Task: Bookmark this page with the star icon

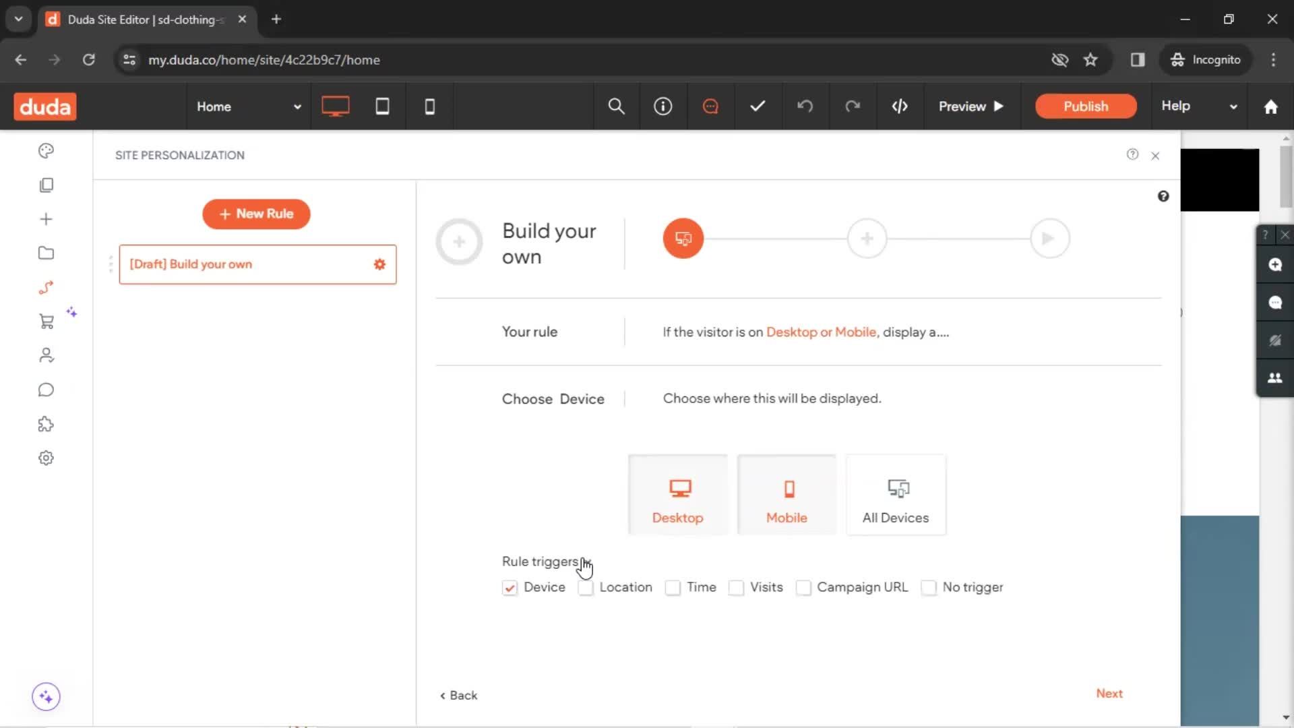Action: 1090,60
